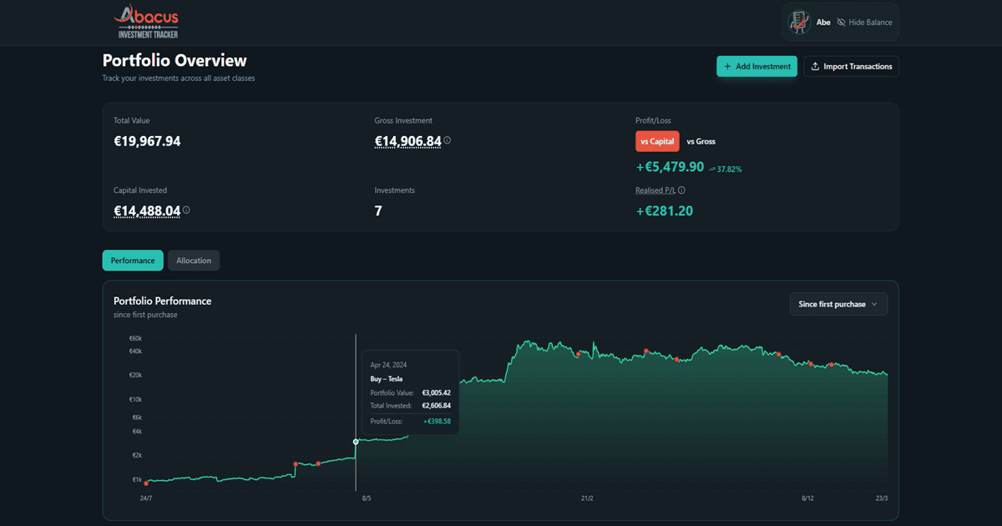Click the +€398.58 tooltip profit value
The width and height of the screenshot is (1002, 526).
tap(437, 422)
